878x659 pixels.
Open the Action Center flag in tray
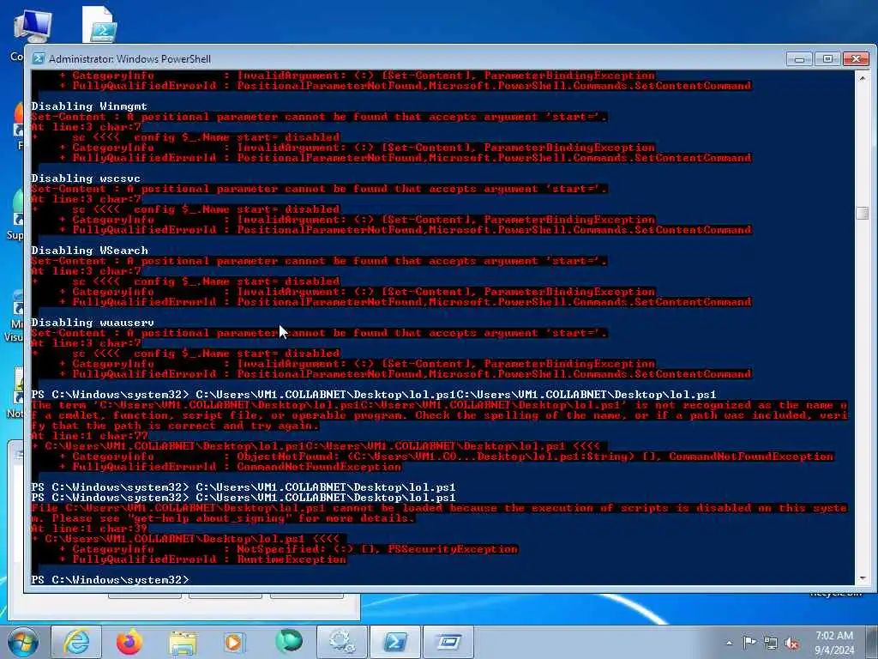click(x=749, y=642)
